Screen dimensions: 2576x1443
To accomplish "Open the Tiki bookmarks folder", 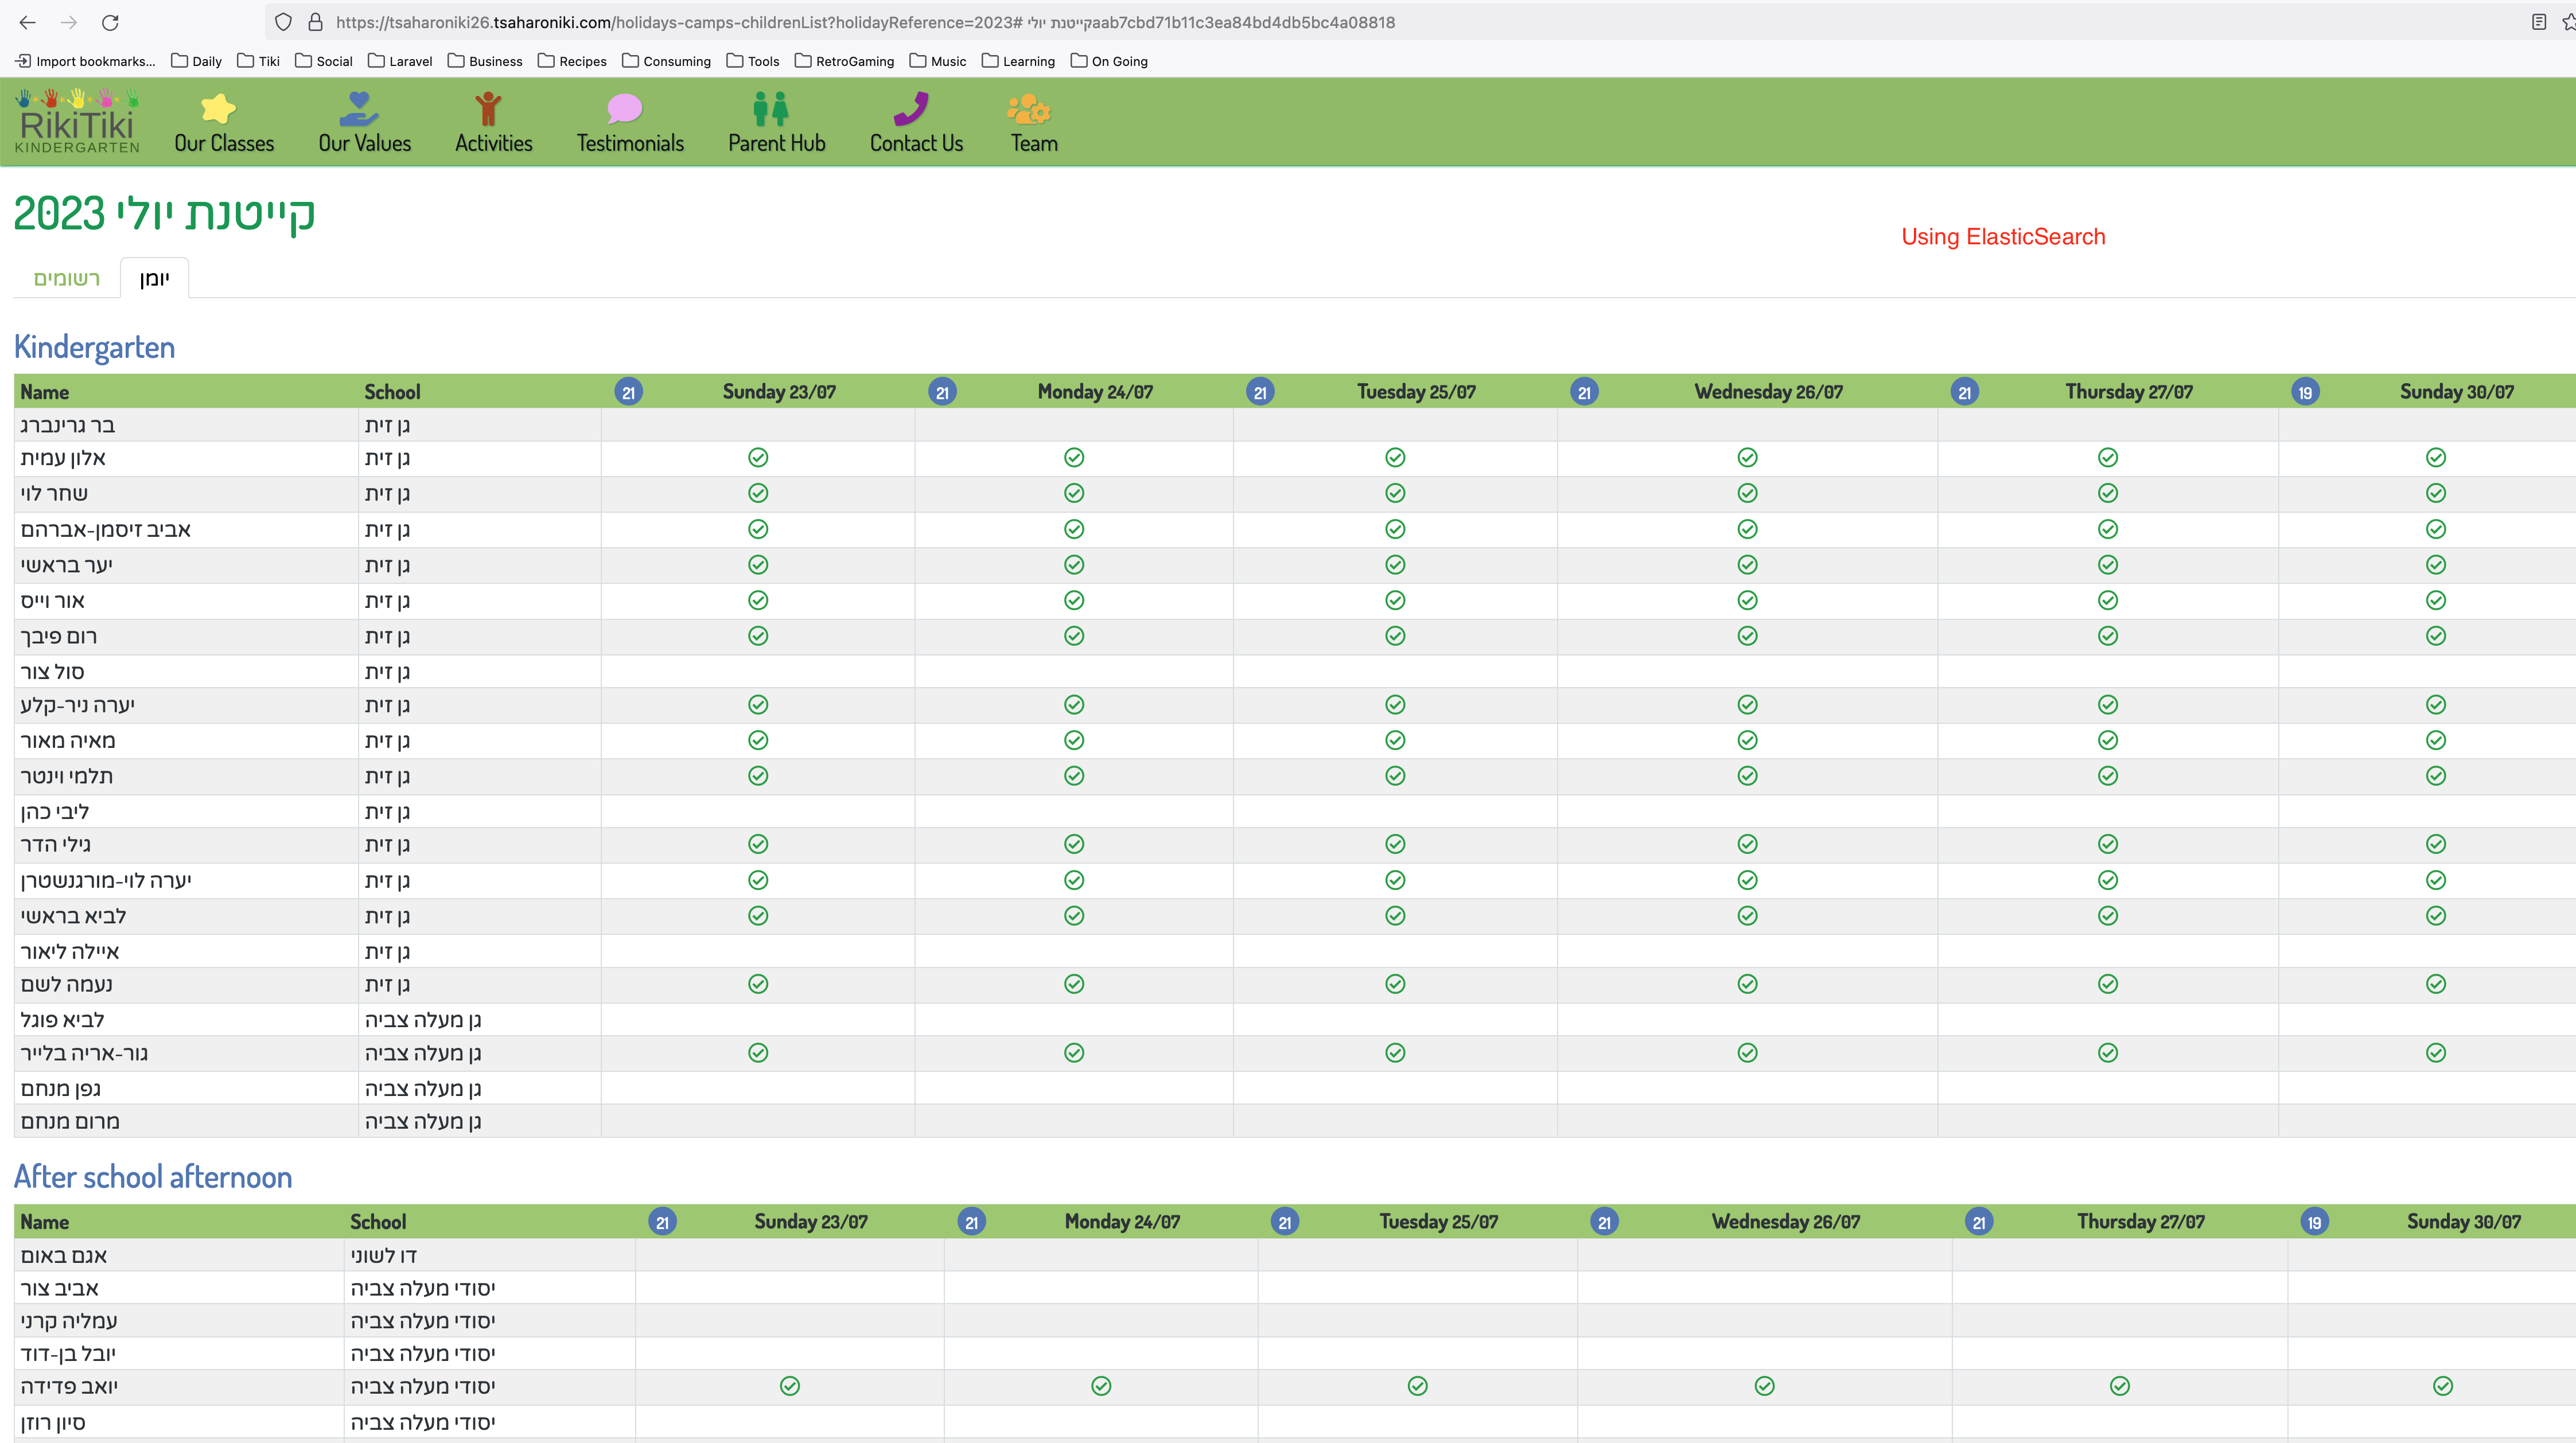I will [259, 61].
